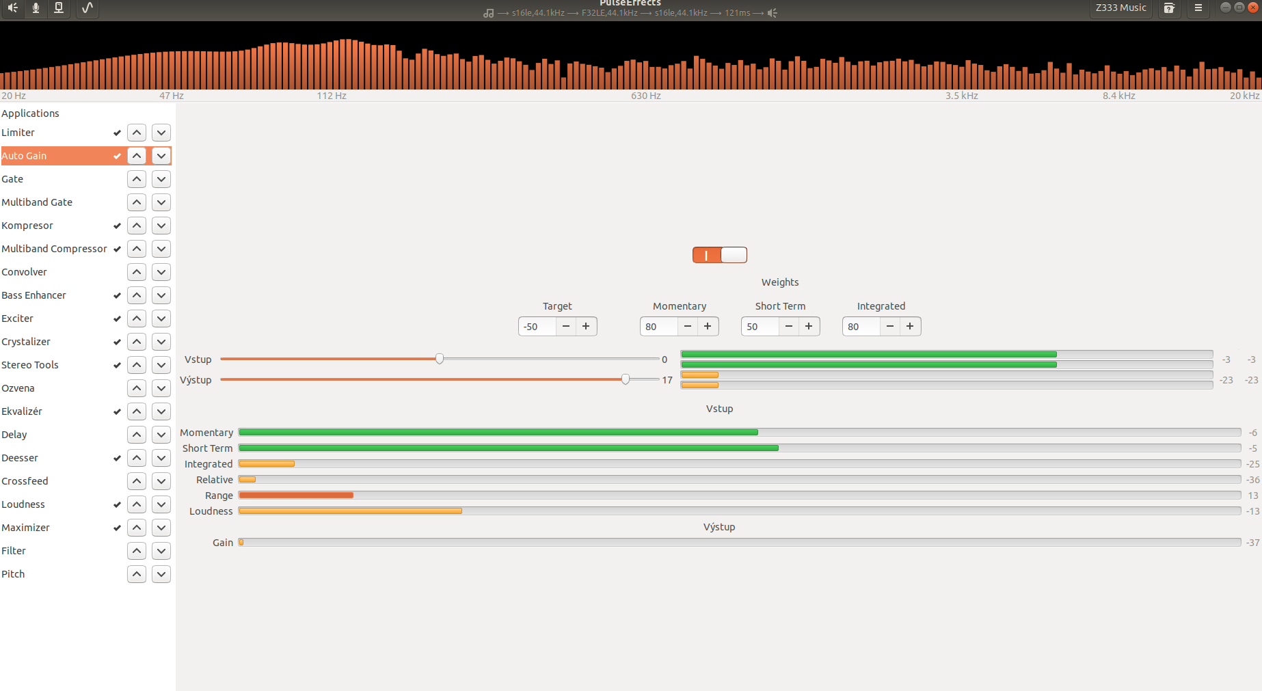
Task: Increase the Short Term weight
Action: click(x=809, y=327)
